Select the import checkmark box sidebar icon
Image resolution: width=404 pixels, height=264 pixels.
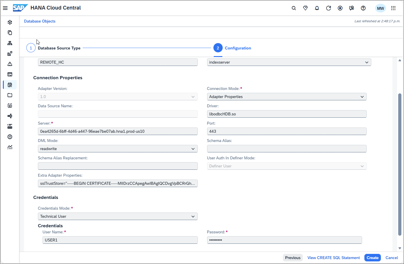10,106
